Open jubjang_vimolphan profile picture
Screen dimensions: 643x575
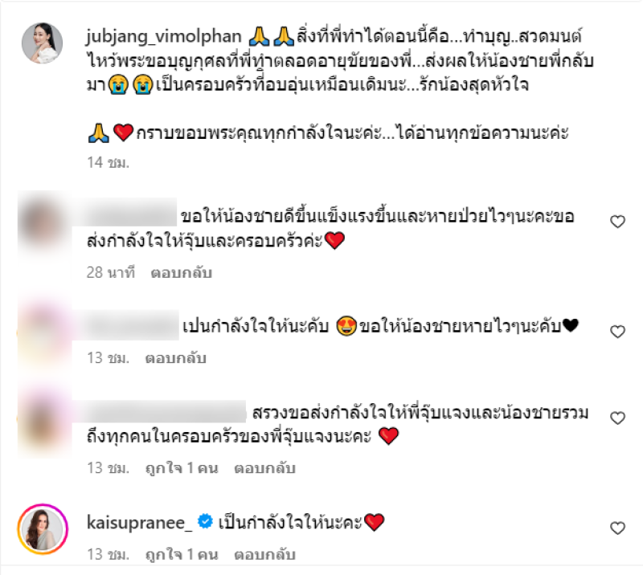click(x=43, y=43)
